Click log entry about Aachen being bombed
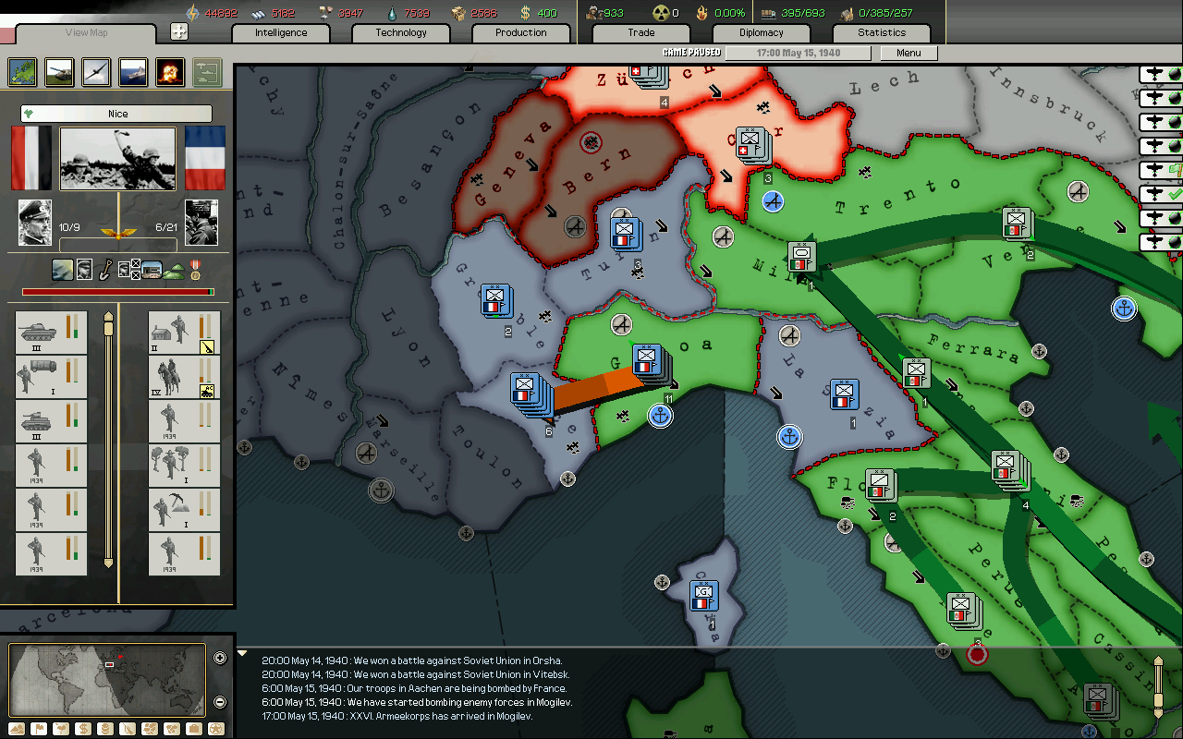 (x=414, y=688)
